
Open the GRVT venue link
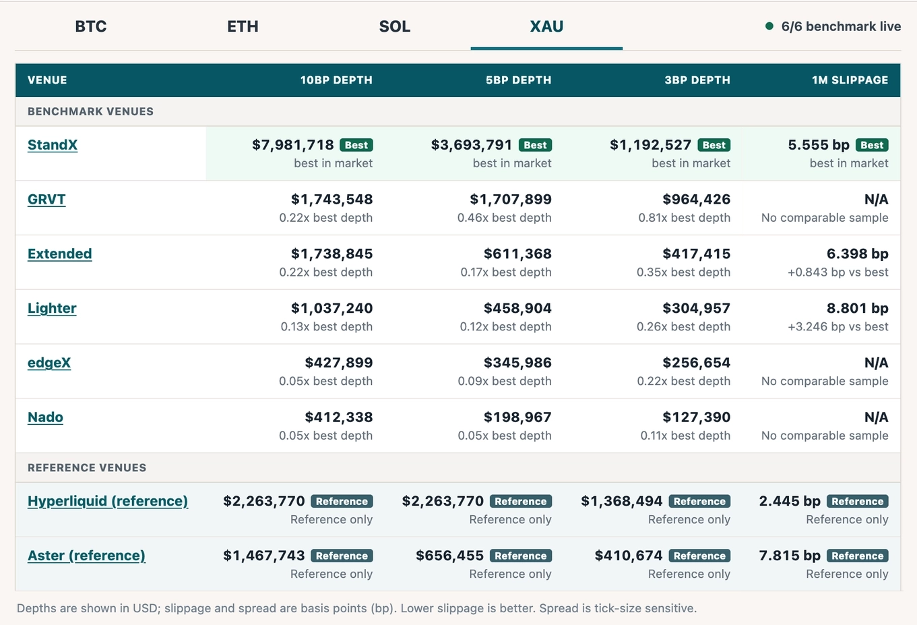click(x=46, y=200)
